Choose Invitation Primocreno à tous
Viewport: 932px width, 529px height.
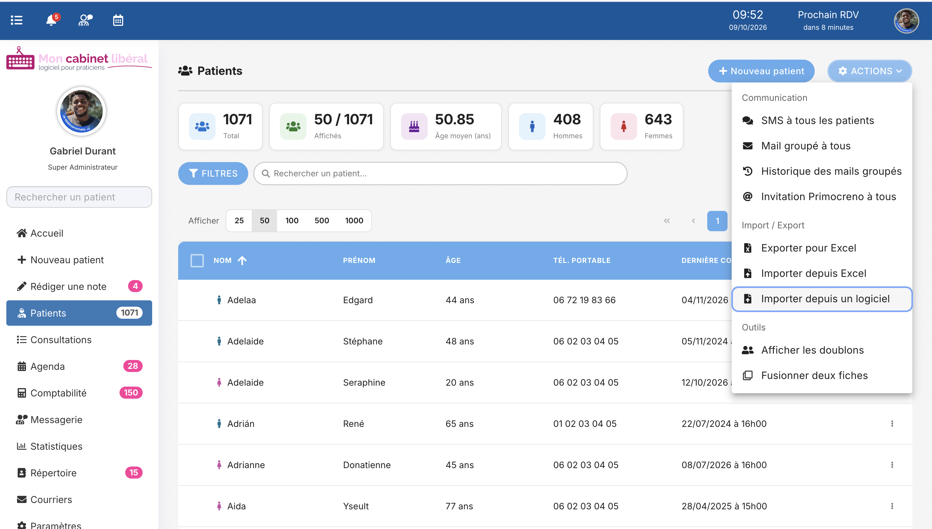[x=822, y=197]
